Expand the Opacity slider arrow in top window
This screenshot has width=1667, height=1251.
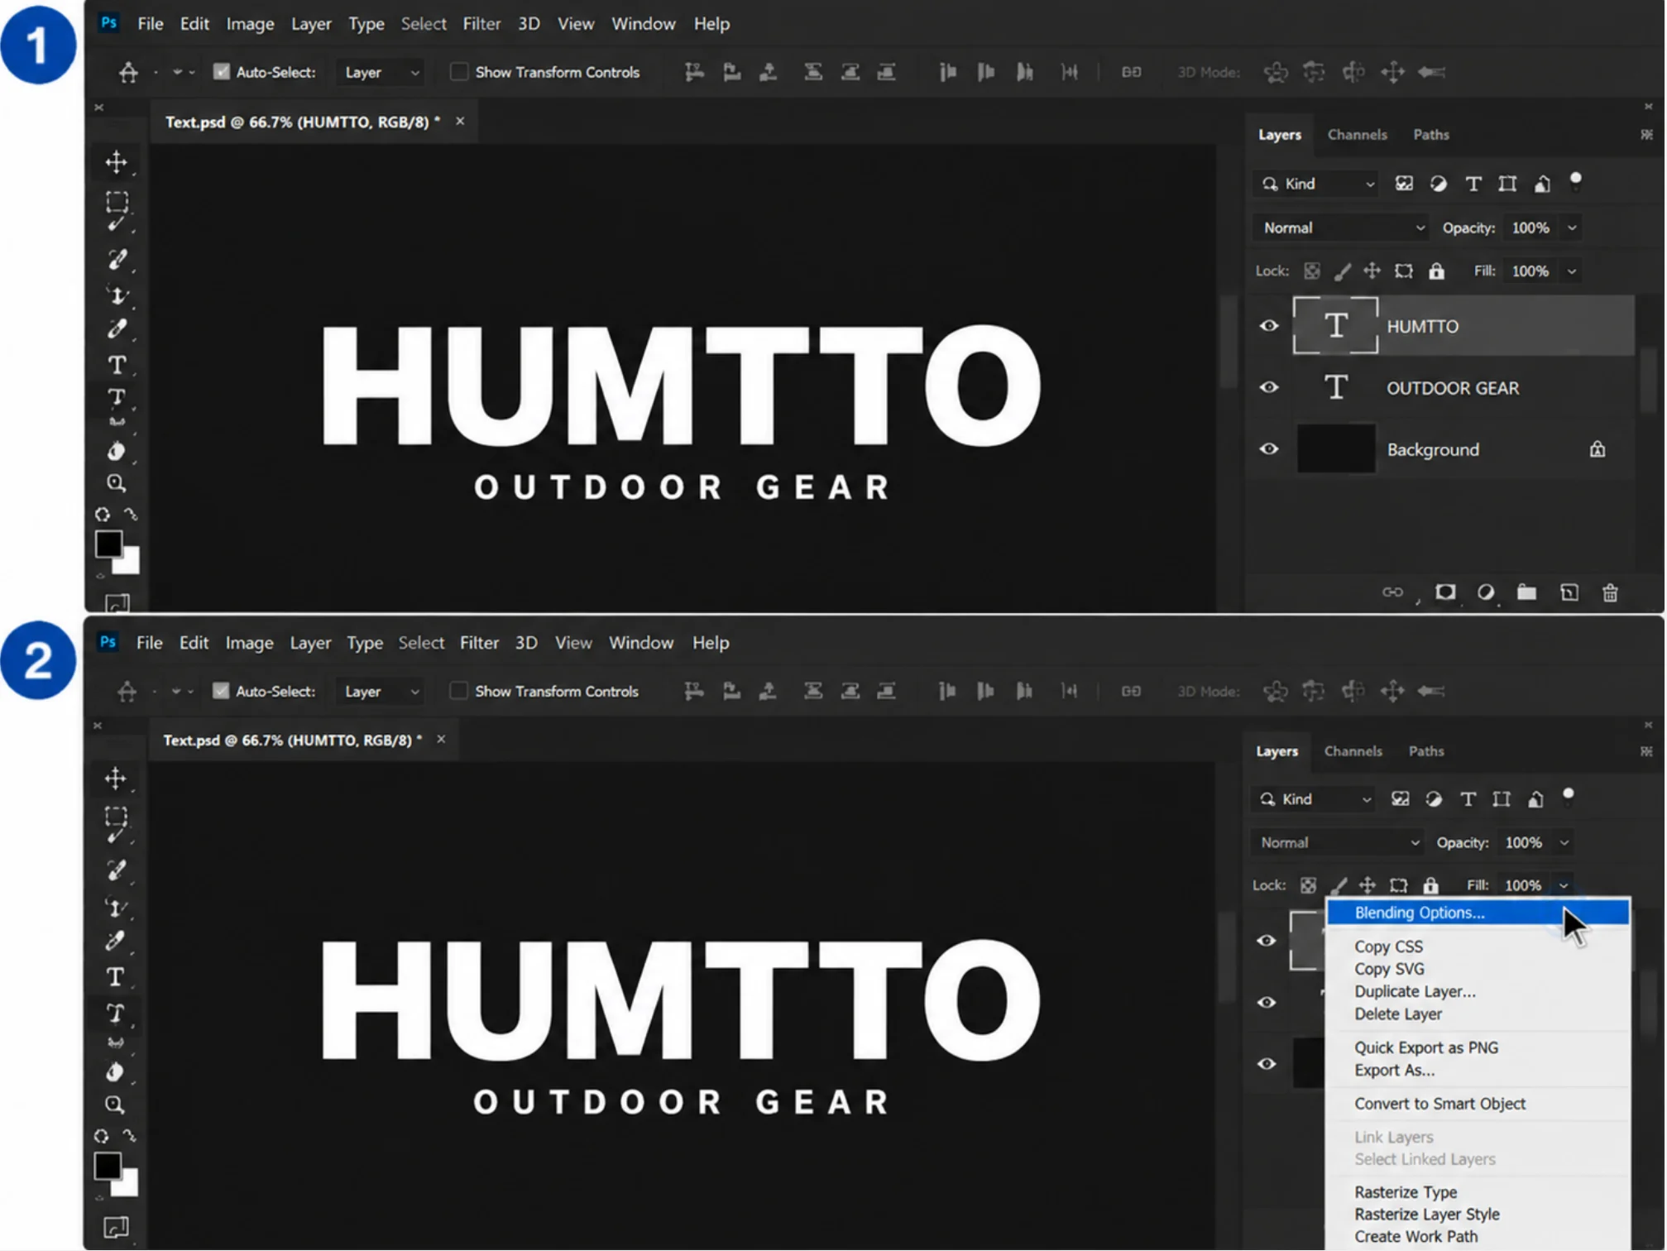click(x=1572, y=228)
